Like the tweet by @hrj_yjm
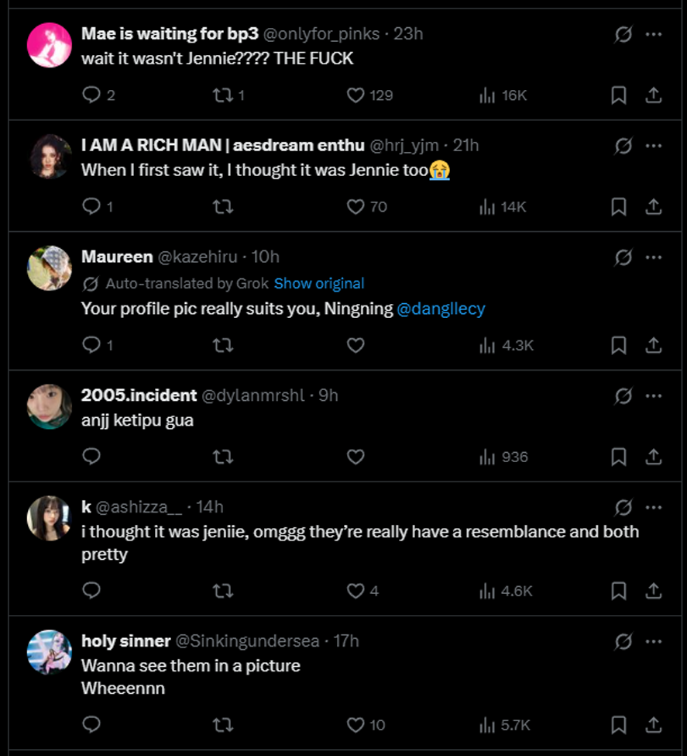687x756 pixels. coord(356,207)
